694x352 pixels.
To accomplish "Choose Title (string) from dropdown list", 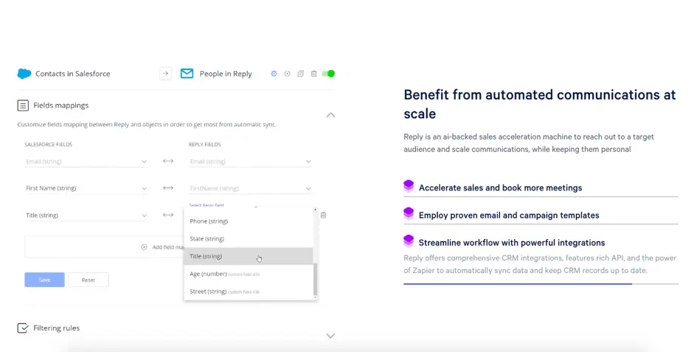I will [249, 256].
